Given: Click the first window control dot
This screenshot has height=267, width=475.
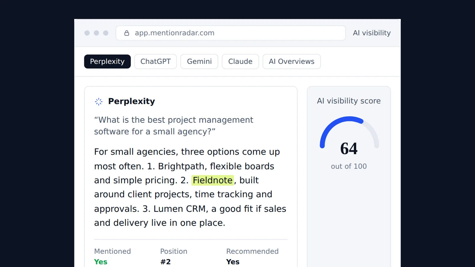Looking at the screenshot, I should point(87,33).
